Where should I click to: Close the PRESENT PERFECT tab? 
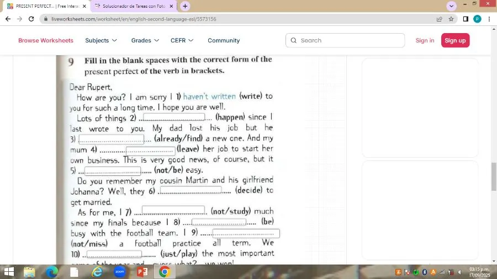point(84,6)
